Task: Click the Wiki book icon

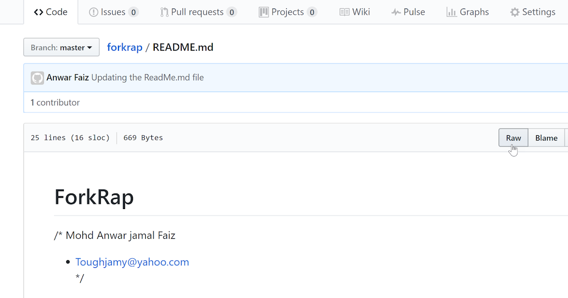Action: [x=345, y=12]
